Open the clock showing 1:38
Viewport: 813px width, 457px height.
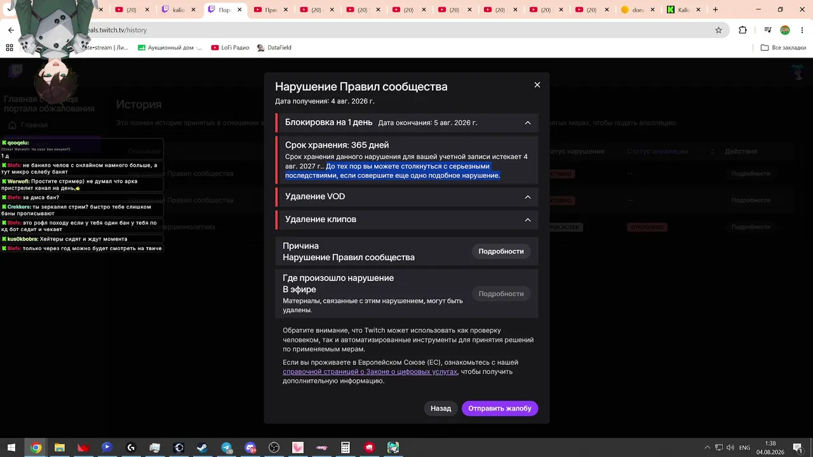[770, 447]
